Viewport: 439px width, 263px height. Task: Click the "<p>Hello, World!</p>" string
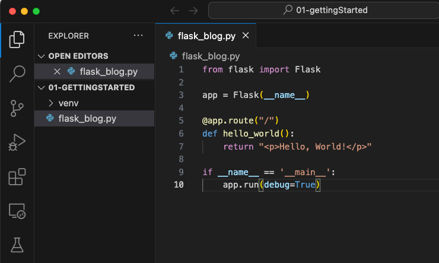click(x=315, y=147)
